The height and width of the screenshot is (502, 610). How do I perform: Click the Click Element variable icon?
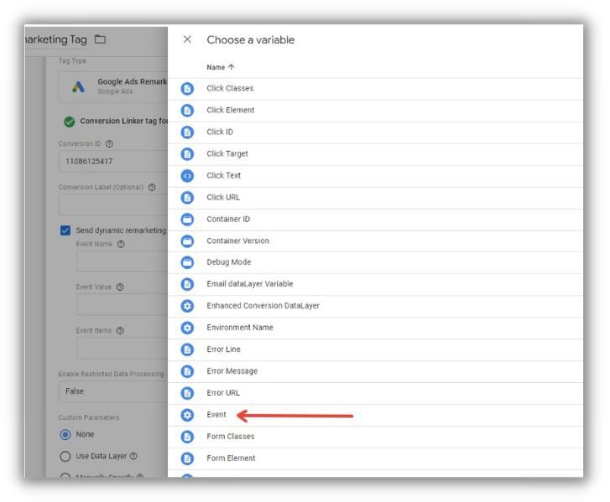[187, 111]
